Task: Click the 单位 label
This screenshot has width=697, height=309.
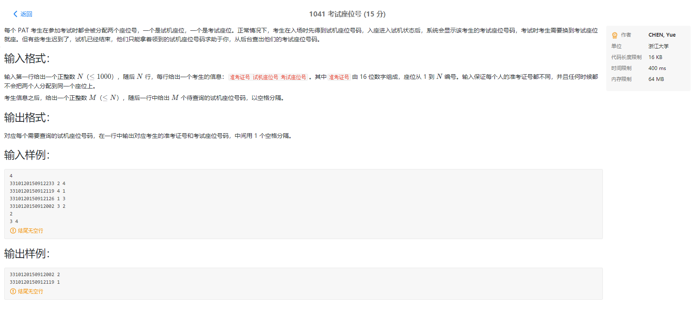Action: pos(616,46)
